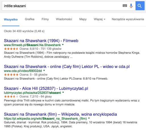
Task: Expand the Więcej dropdown menu
Action: point(99,19)
